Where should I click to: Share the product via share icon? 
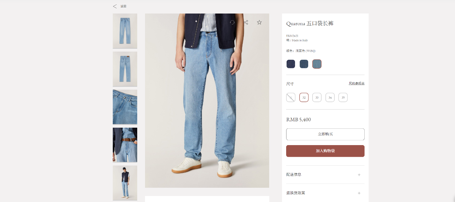pos(246,22)
